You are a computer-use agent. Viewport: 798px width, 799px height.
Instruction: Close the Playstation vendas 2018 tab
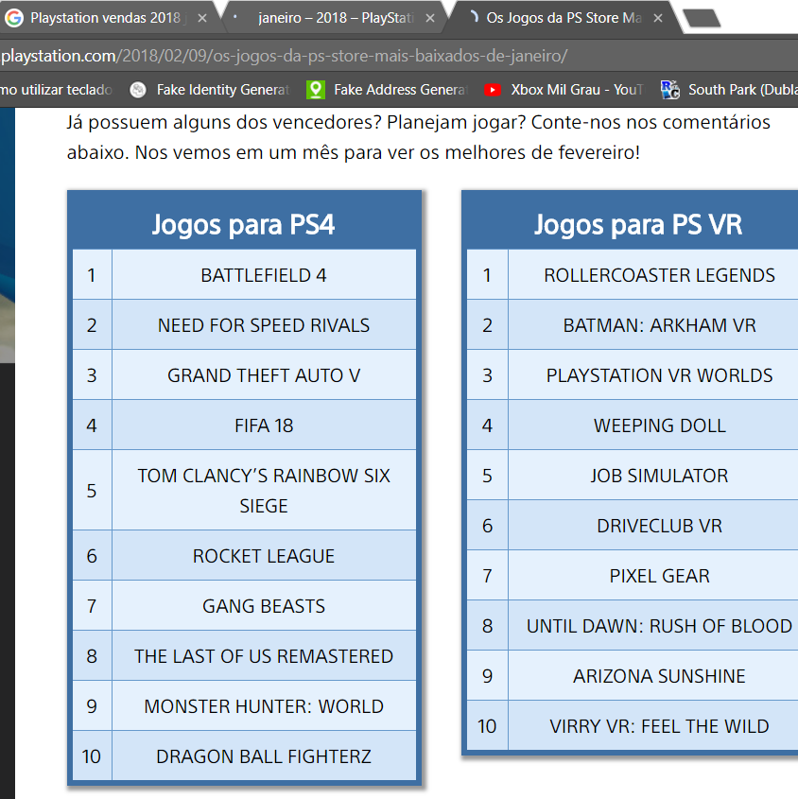point(202,18)
